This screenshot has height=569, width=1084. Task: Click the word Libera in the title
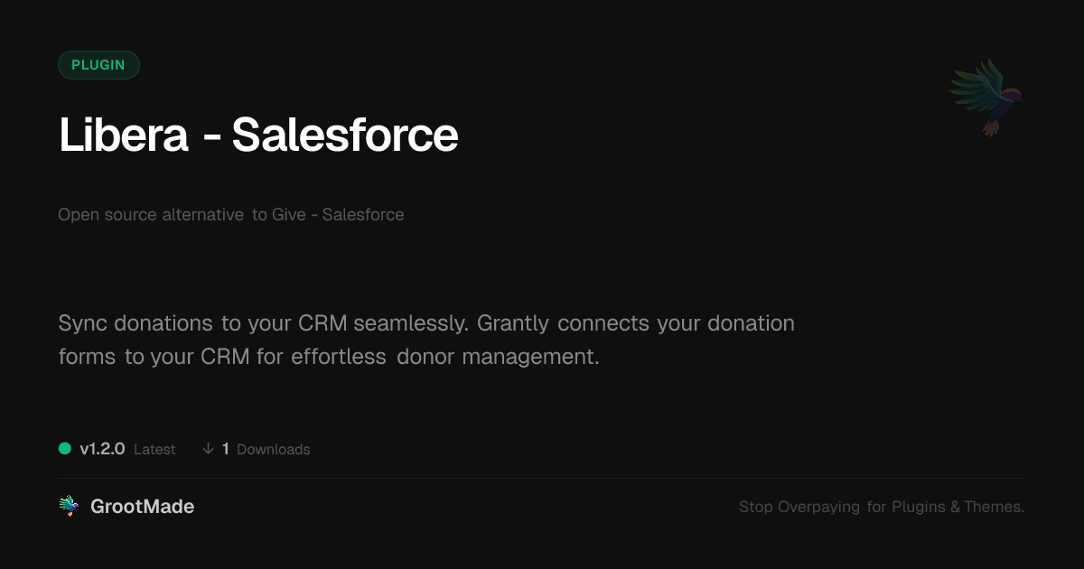[x=124, y=135]
